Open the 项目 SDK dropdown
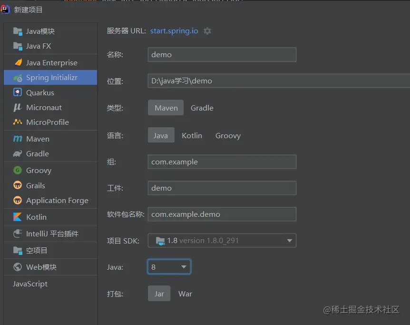 pos(222,240)
